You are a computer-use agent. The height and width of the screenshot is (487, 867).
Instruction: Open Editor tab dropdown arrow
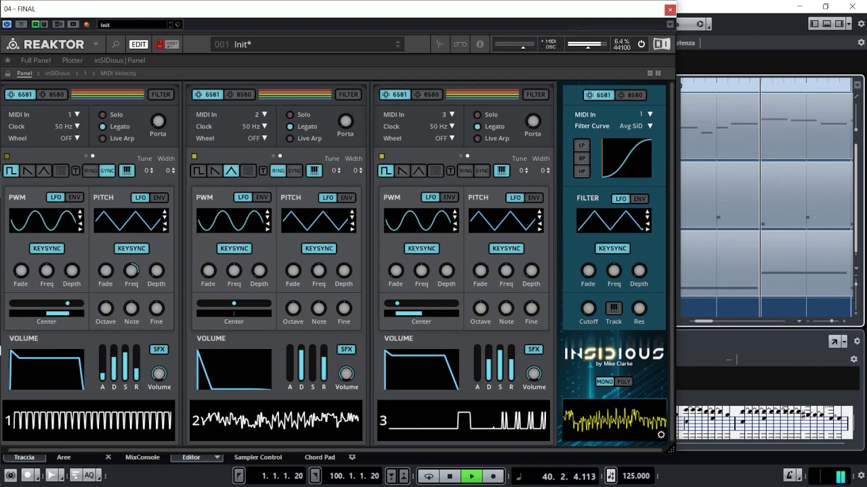pyautogui.click(x=217, y=457)
